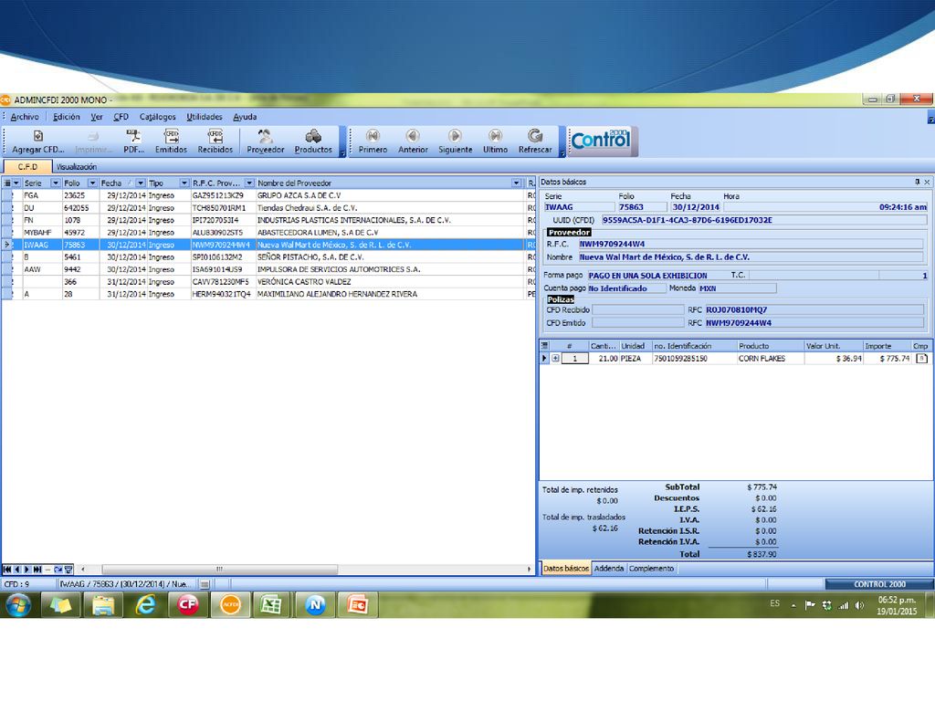Image resolution: width=935 pixels, height=701 pixels.
Task: Click last-record navigator button under CFD grid
Action: (37, 570)
